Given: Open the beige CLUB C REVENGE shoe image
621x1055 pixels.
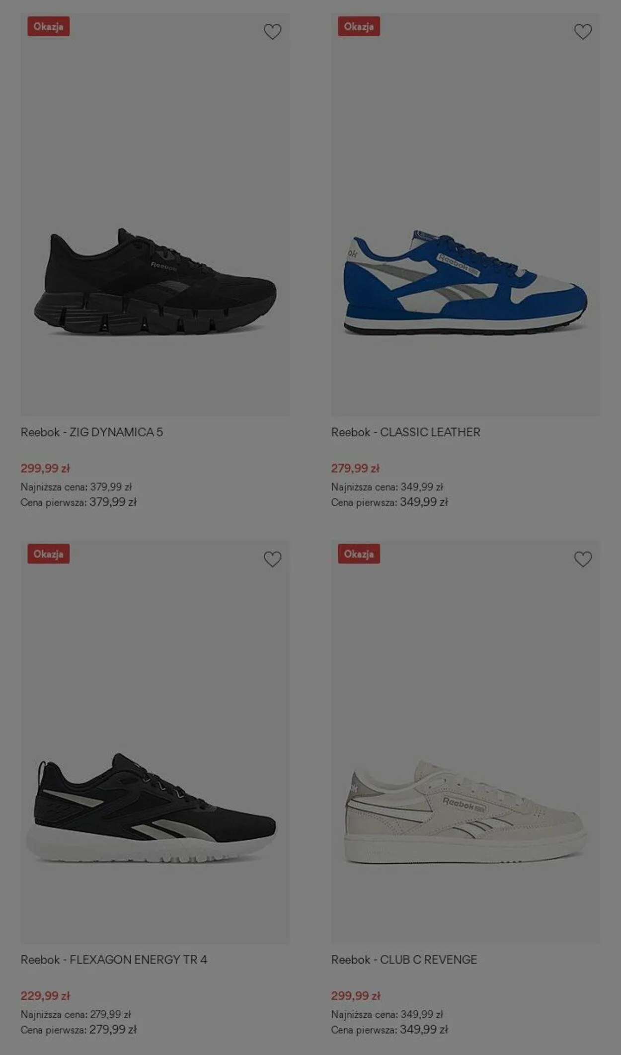Looking at the screenshot, I should click(x=466, y=811).
